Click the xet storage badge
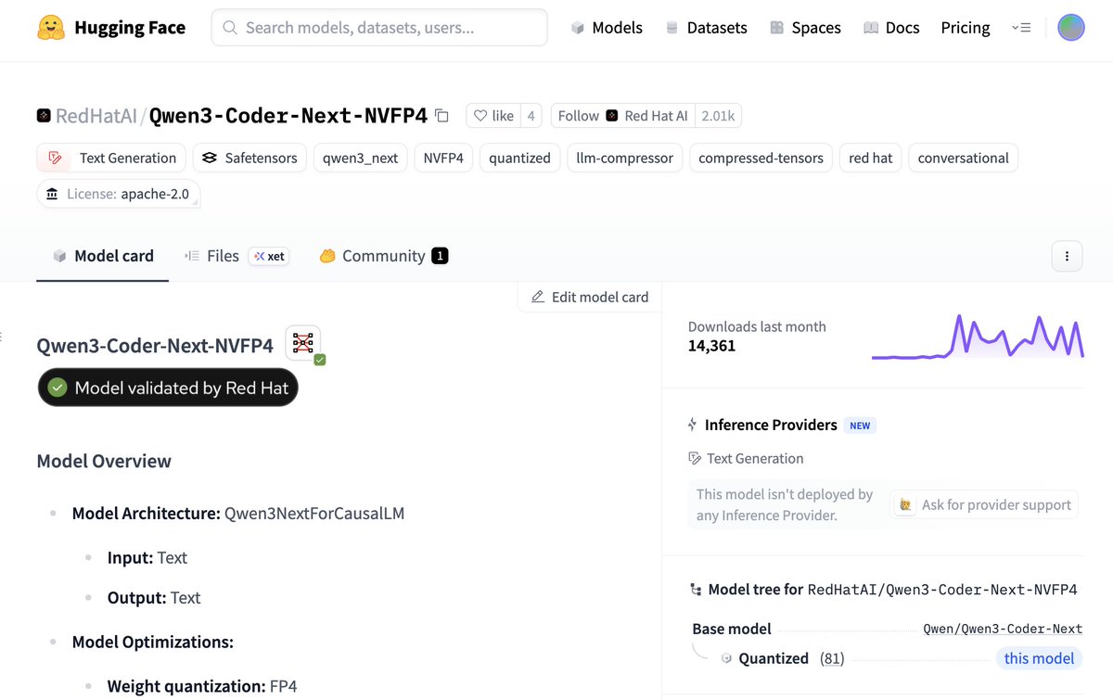 [x=269, y=256]
